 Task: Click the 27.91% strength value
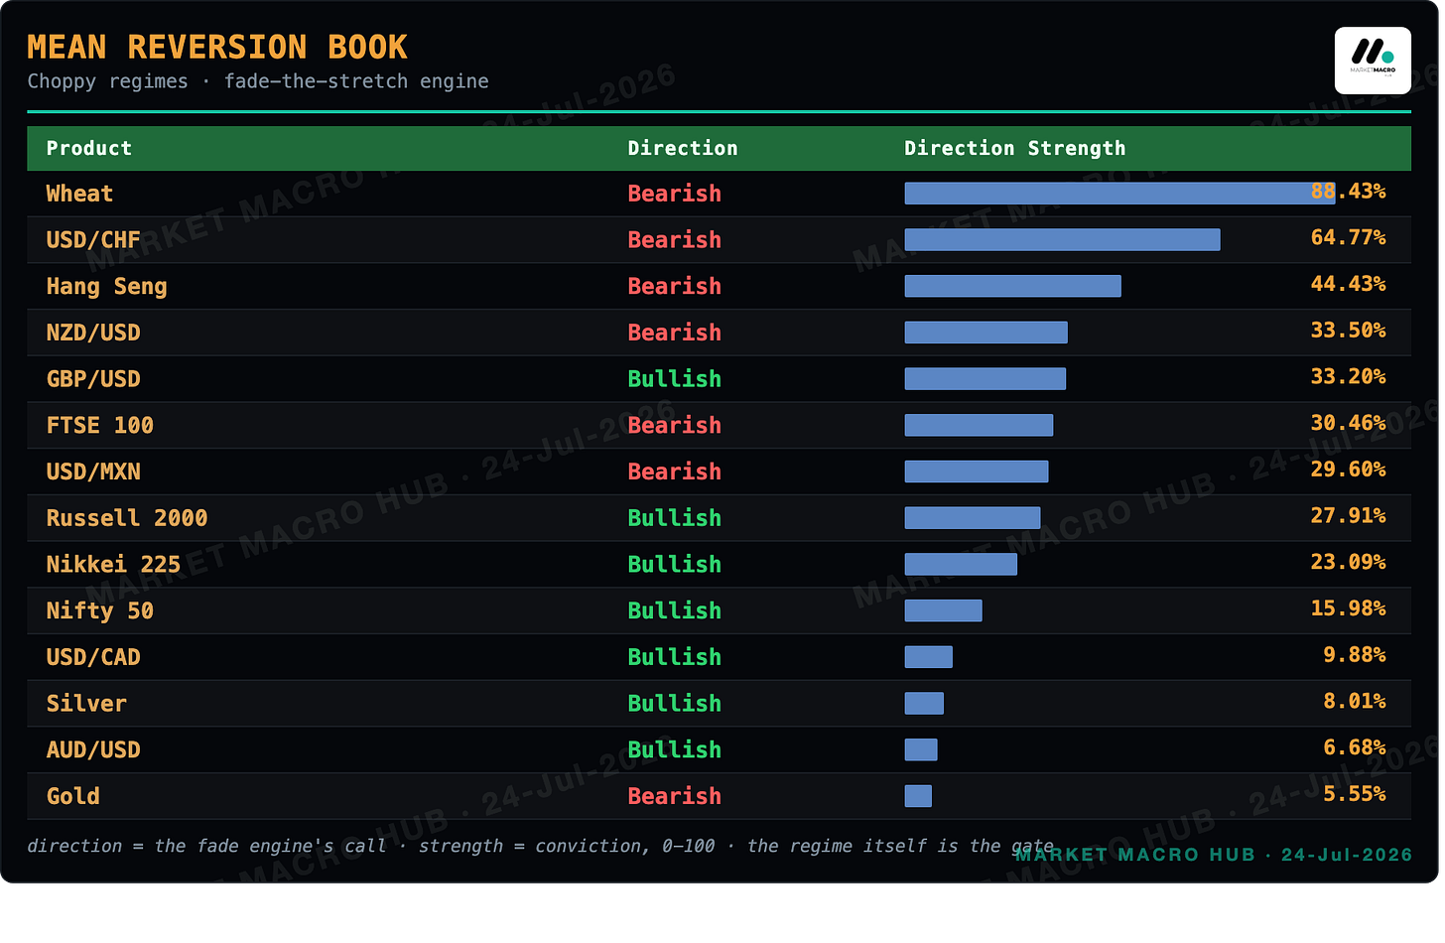pyautogui.click(x=1348, y=516)
